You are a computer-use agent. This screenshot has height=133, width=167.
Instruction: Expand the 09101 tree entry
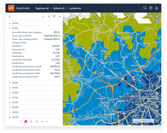click(x=10, y=23)
